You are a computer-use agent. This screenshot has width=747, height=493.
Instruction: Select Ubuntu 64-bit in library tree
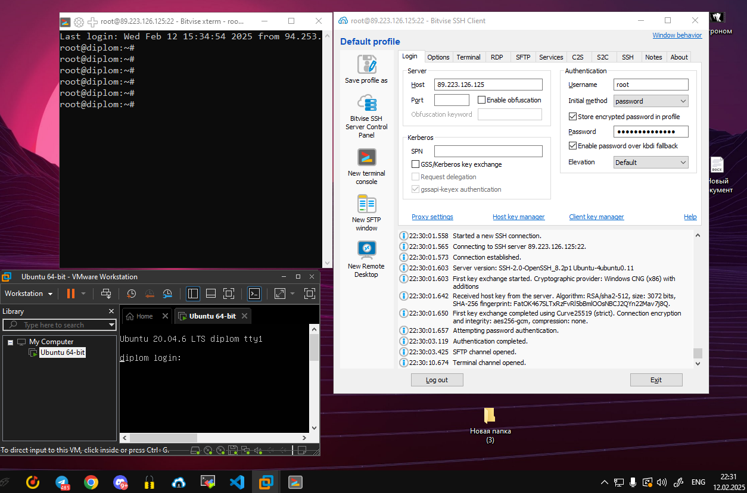coord(63,352)
